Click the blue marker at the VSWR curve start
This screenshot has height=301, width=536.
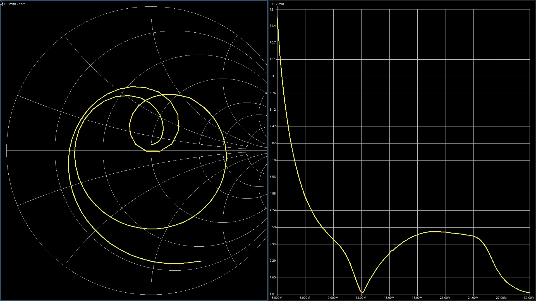(277, 17)
